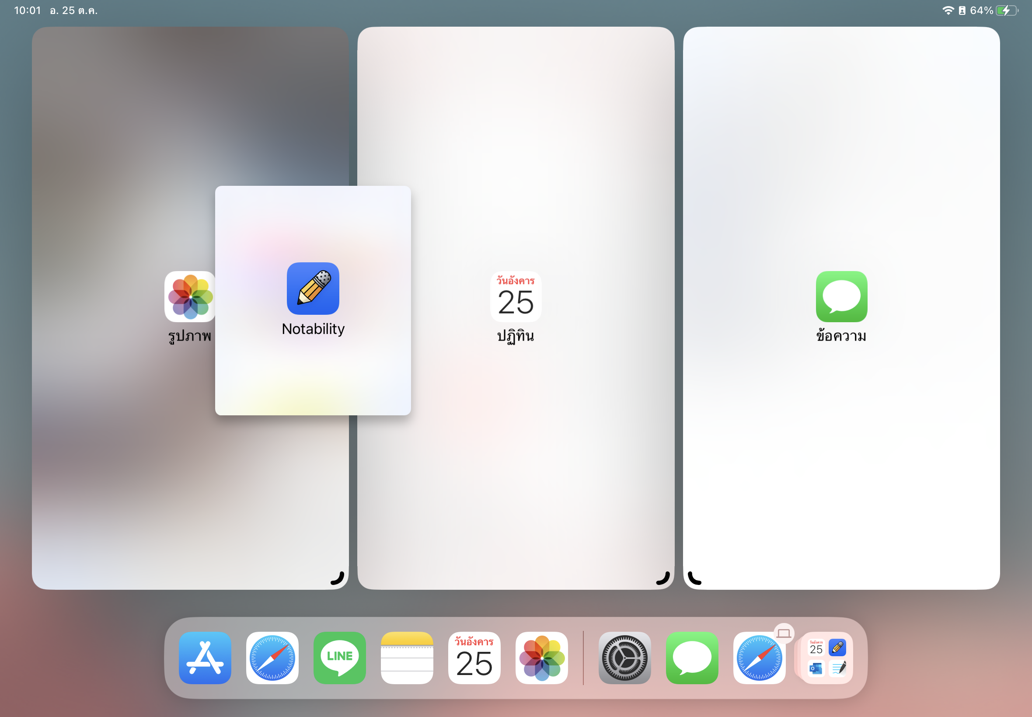Tap the Wi-Fi status icon
The height and width of the screenshot is (717, 1032).
(x=948, y=10)
